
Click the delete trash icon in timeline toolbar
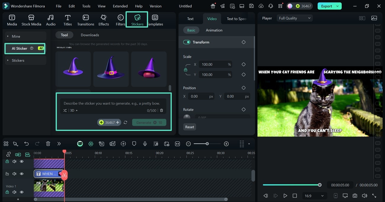48,144
